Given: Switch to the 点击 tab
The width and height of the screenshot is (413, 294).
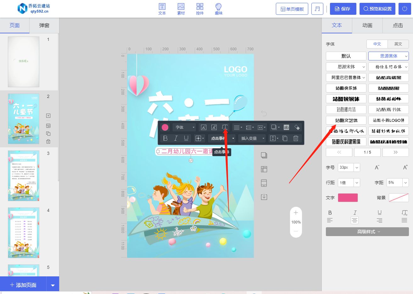Looking at the screenshot, I should click(398, 25).
